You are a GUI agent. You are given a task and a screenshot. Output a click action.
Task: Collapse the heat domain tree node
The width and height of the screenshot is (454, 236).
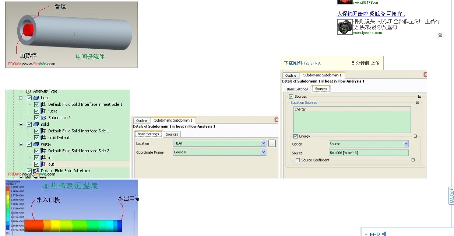pos(21,98)
